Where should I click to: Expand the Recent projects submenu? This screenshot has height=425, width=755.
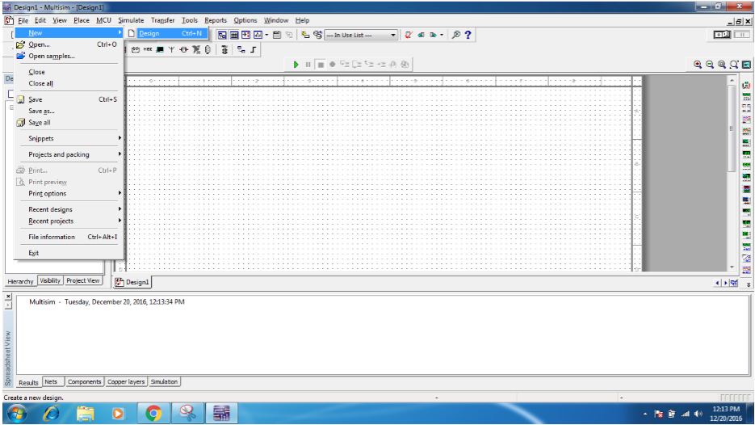pyautogui.click(x=69, y=221)
